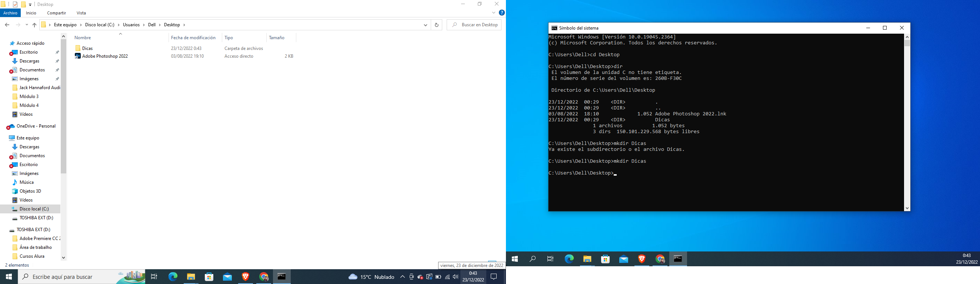Open Área de trabalho folder in navigation pane
This screenshot has height=284, width=980.
(x=36, y=247)
